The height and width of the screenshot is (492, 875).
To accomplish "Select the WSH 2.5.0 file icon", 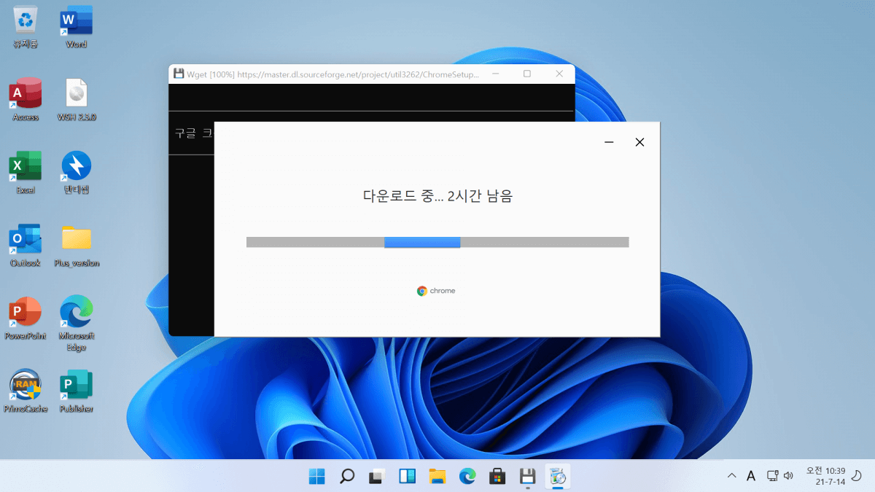I will 77,99.
